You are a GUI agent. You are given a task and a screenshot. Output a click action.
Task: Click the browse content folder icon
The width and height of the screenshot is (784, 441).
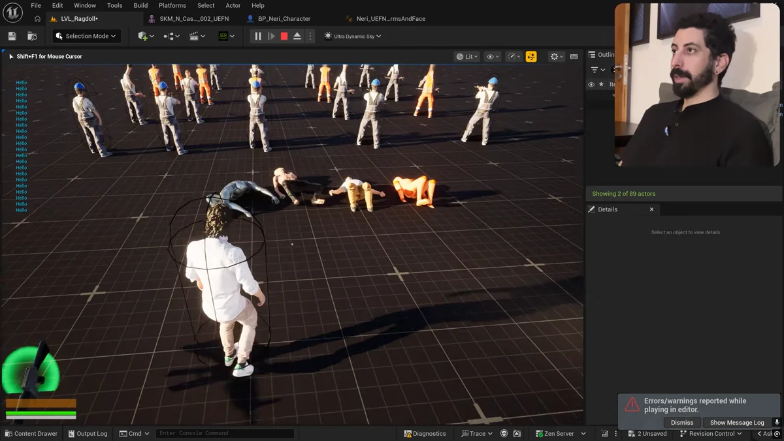click(32, 37)
